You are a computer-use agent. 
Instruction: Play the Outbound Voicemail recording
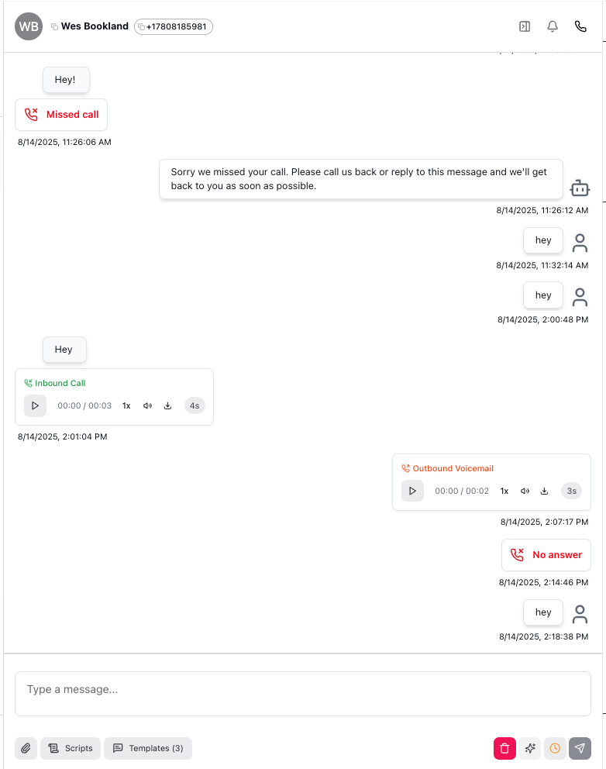click(412, 491)
